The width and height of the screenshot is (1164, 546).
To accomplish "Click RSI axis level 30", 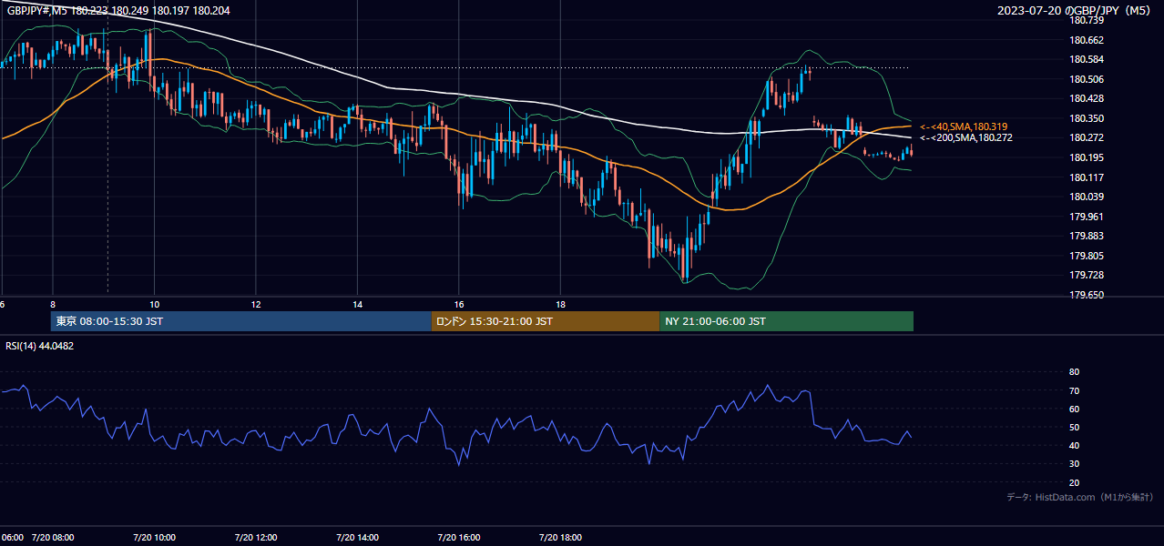I will coord(1074,463).
